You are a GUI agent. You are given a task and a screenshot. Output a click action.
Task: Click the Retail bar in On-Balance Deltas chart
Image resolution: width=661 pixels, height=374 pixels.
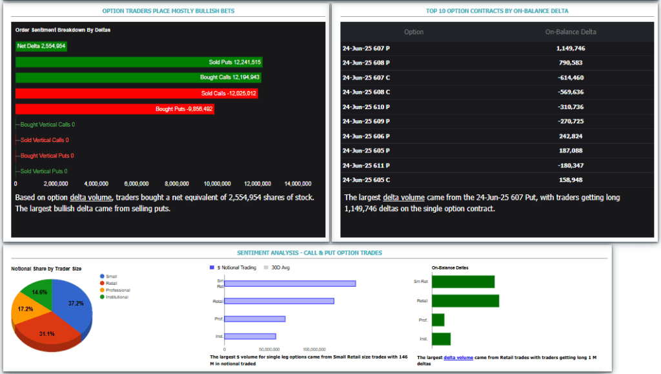(465, 301)
